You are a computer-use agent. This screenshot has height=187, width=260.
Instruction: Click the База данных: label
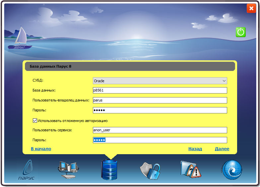pos(44,90)
